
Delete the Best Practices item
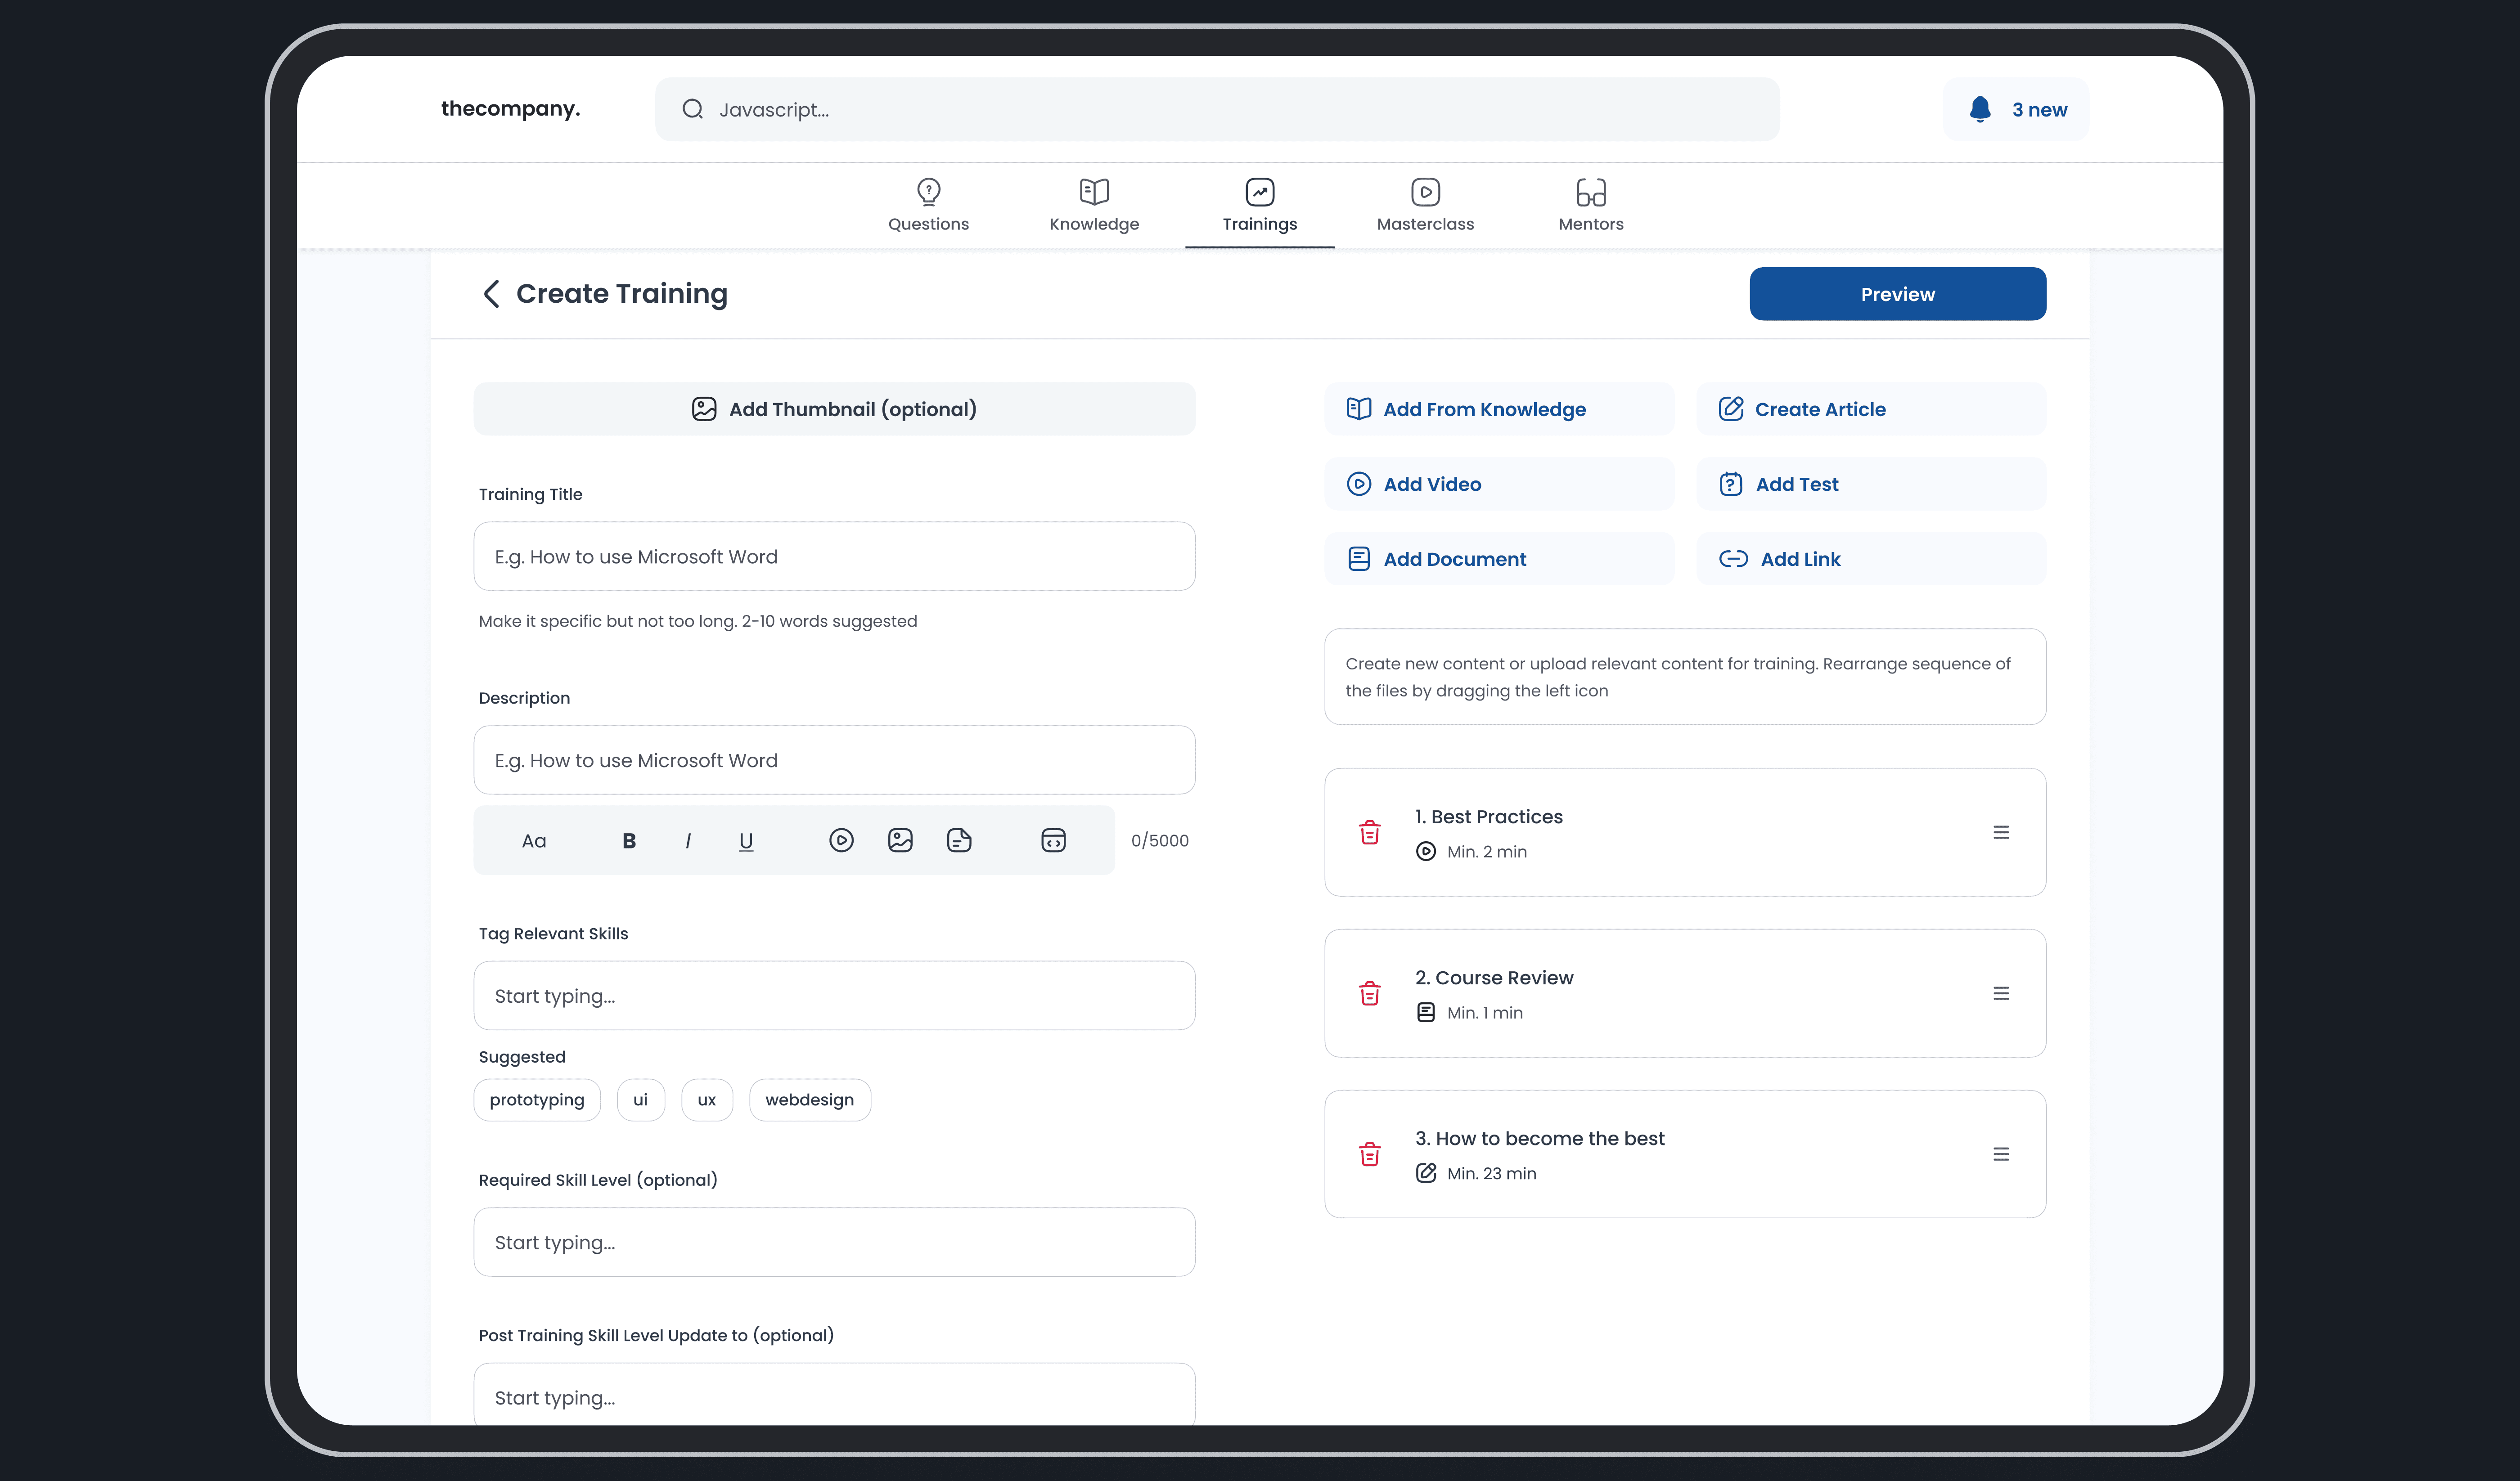(1369, 832)
